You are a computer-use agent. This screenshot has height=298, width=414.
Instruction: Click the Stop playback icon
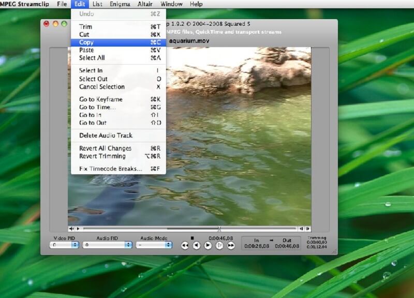(x=193, y=237)
